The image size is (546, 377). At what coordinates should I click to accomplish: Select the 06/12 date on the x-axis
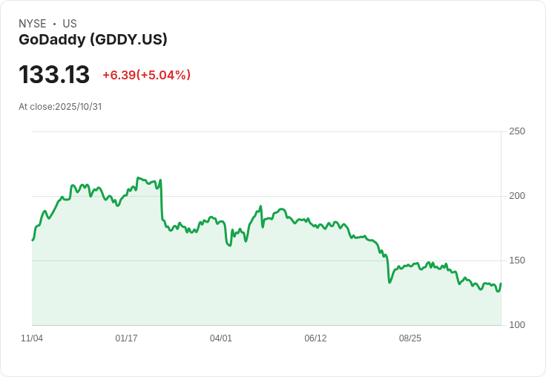click(x=315, y=338)
